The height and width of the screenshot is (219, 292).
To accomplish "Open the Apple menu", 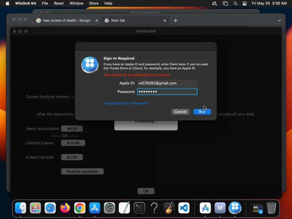I will point(7,3).
